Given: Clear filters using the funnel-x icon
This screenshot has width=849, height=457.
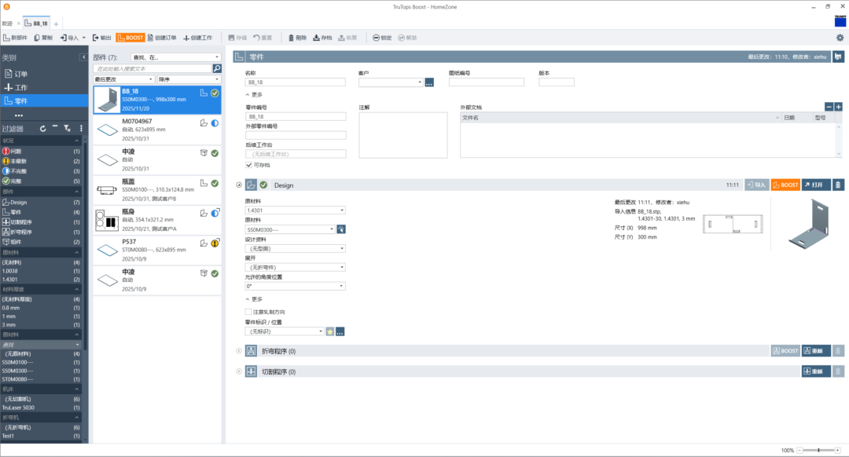Looking at the screenshot, I should (x=68, y=128).
